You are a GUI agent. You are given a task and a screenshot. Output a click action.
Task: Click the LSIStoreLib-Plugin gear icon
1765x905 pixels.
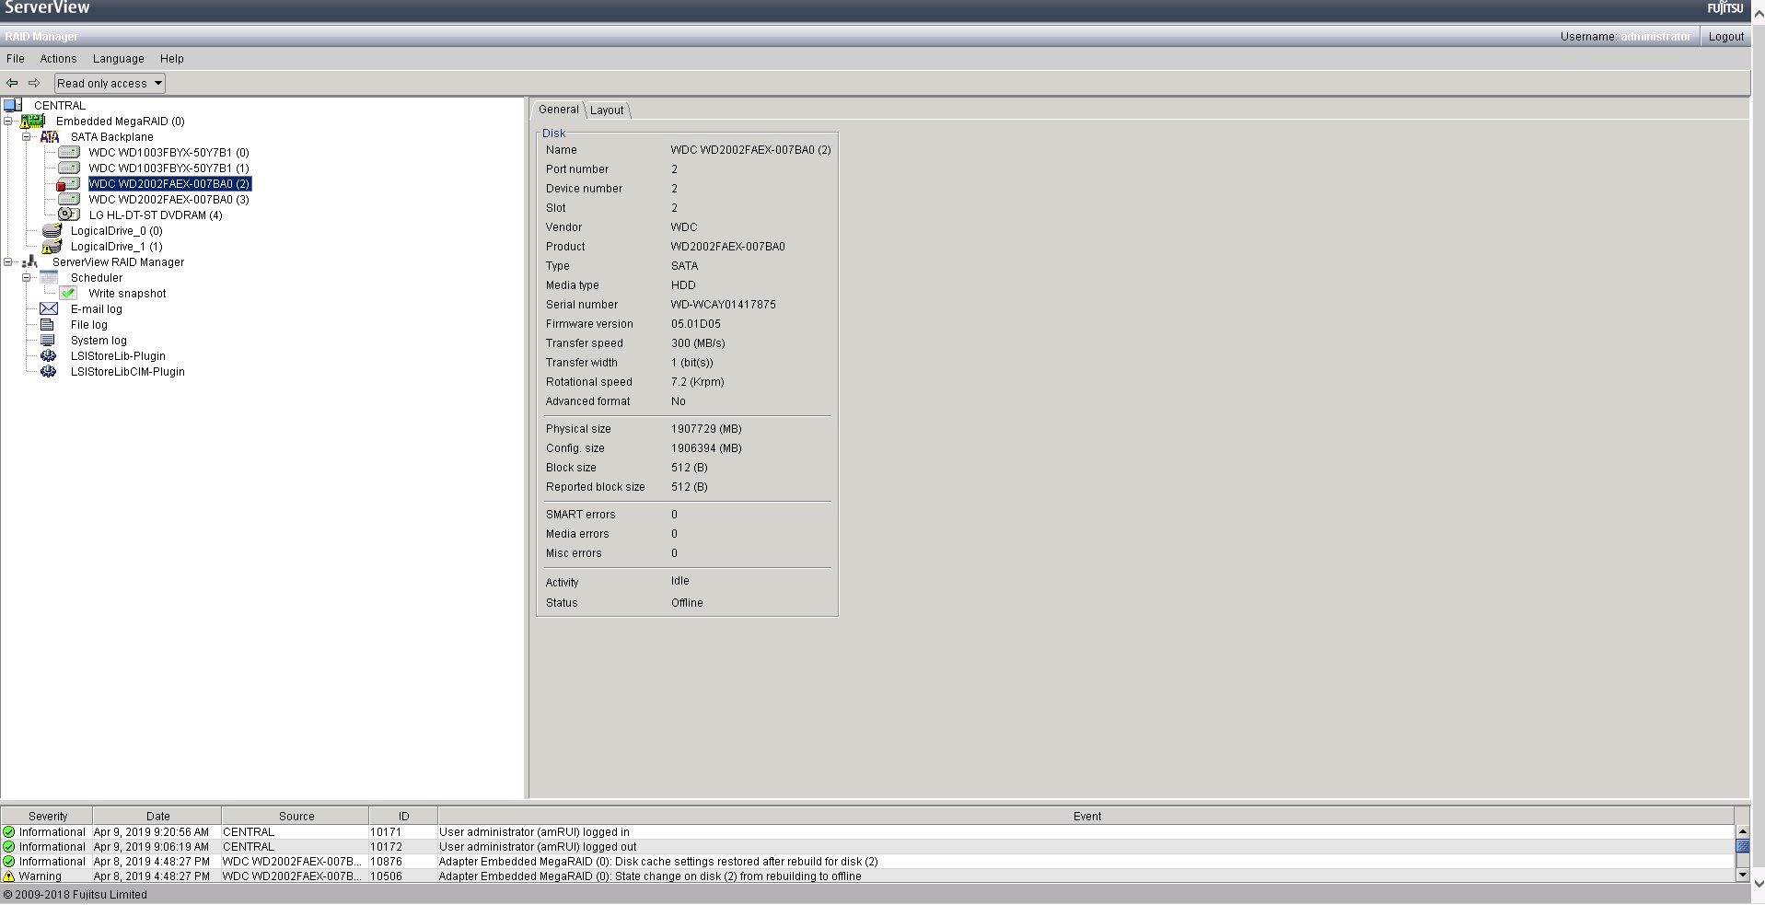[49, 355]
